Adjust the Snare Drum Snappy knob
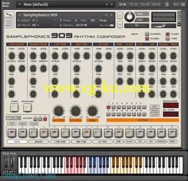 (x=43, y=68)
